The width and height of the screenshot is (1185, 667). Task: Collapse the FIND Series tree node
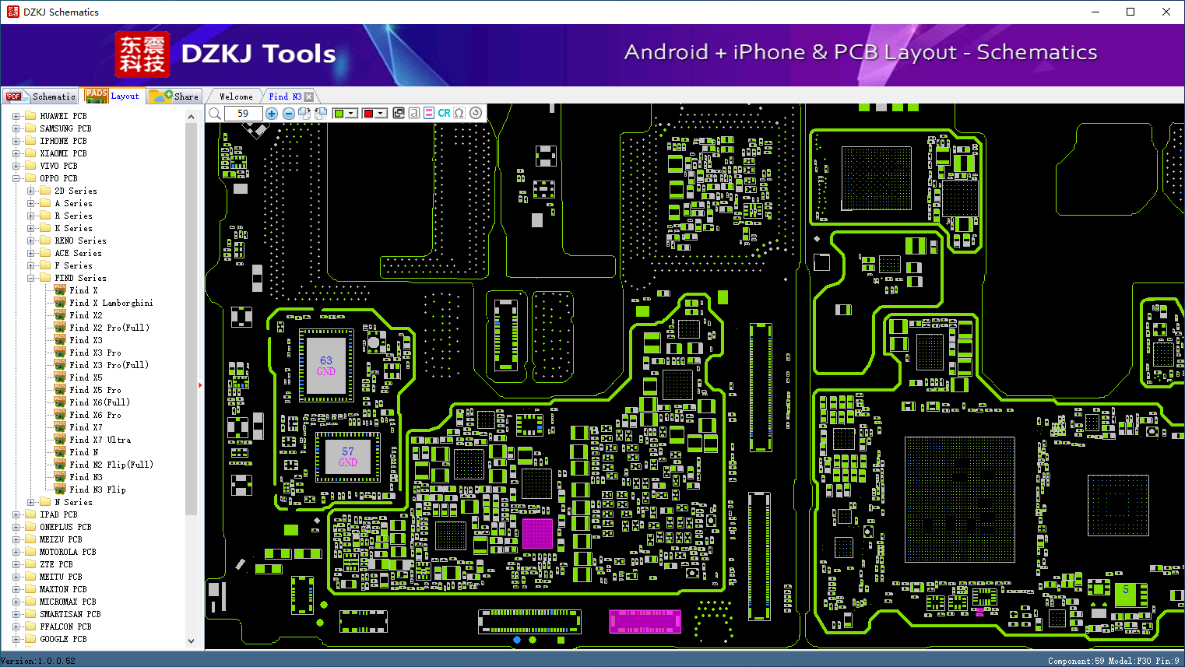pyautogui.click(x=30, y=278)
